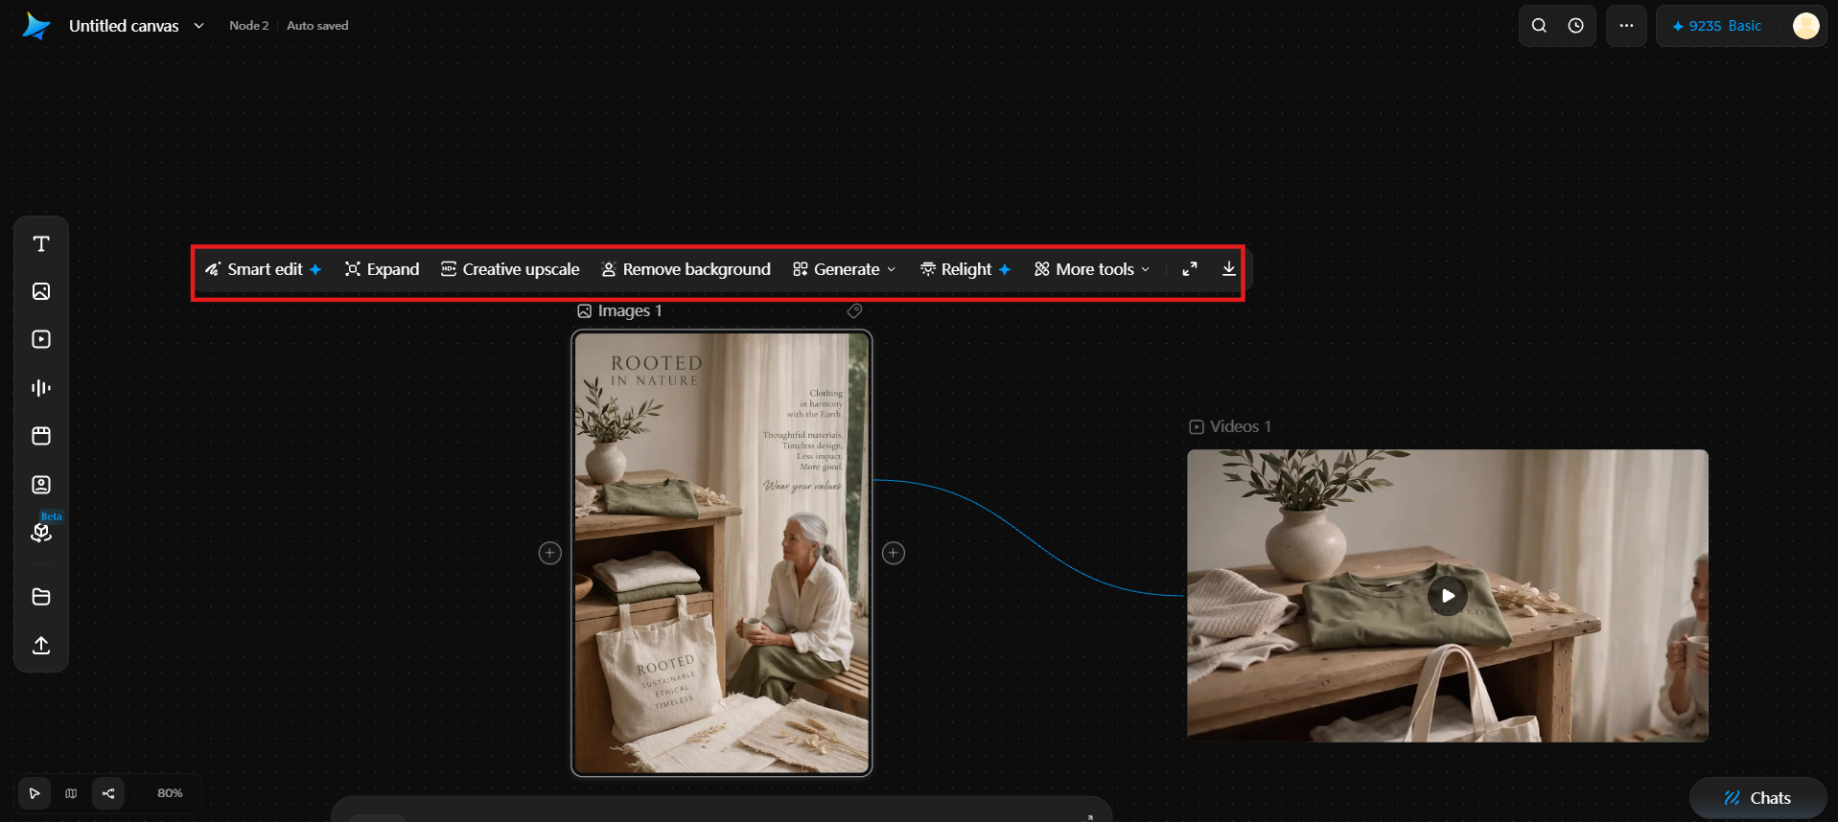Click the plus button right of image node
The height and width of the screenshot is (822, 1838).
(x=894, y=553)
